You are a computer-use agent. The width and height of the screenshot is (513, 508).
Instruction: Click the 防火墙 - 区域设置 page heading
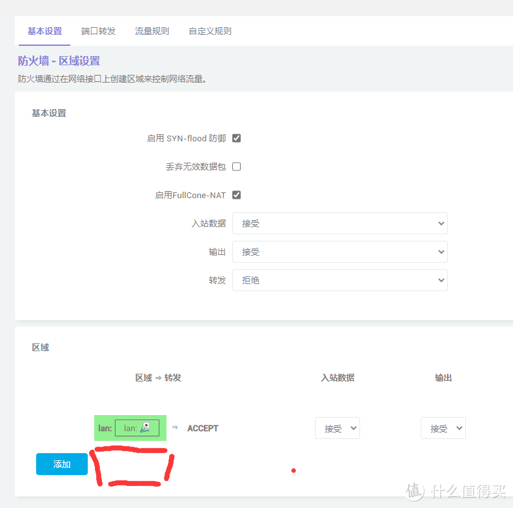[59, 61]
